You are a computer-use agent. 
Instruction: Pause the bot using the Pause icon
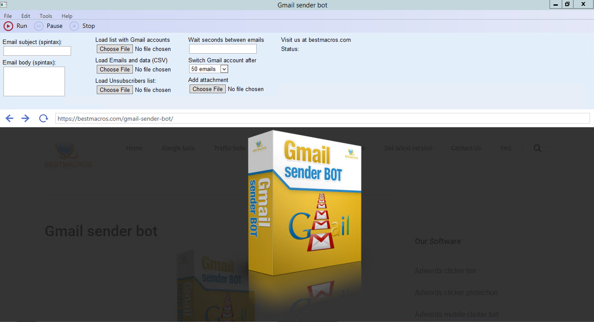39,26
